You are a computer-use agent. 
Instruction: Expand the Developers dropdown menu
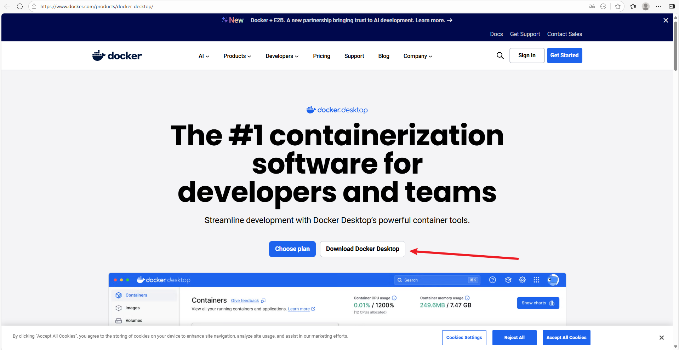click(x=282, y=56)
